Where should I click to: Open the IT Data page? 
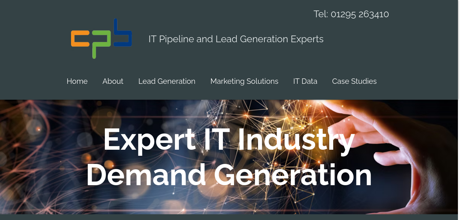pyautogui.click(x=305, y=81)
